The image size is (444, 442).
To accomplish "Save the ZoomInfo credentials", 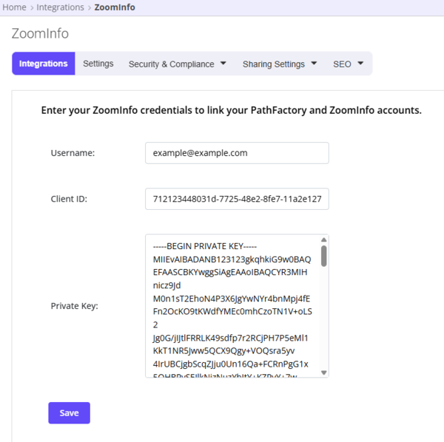I will point(69,413).
